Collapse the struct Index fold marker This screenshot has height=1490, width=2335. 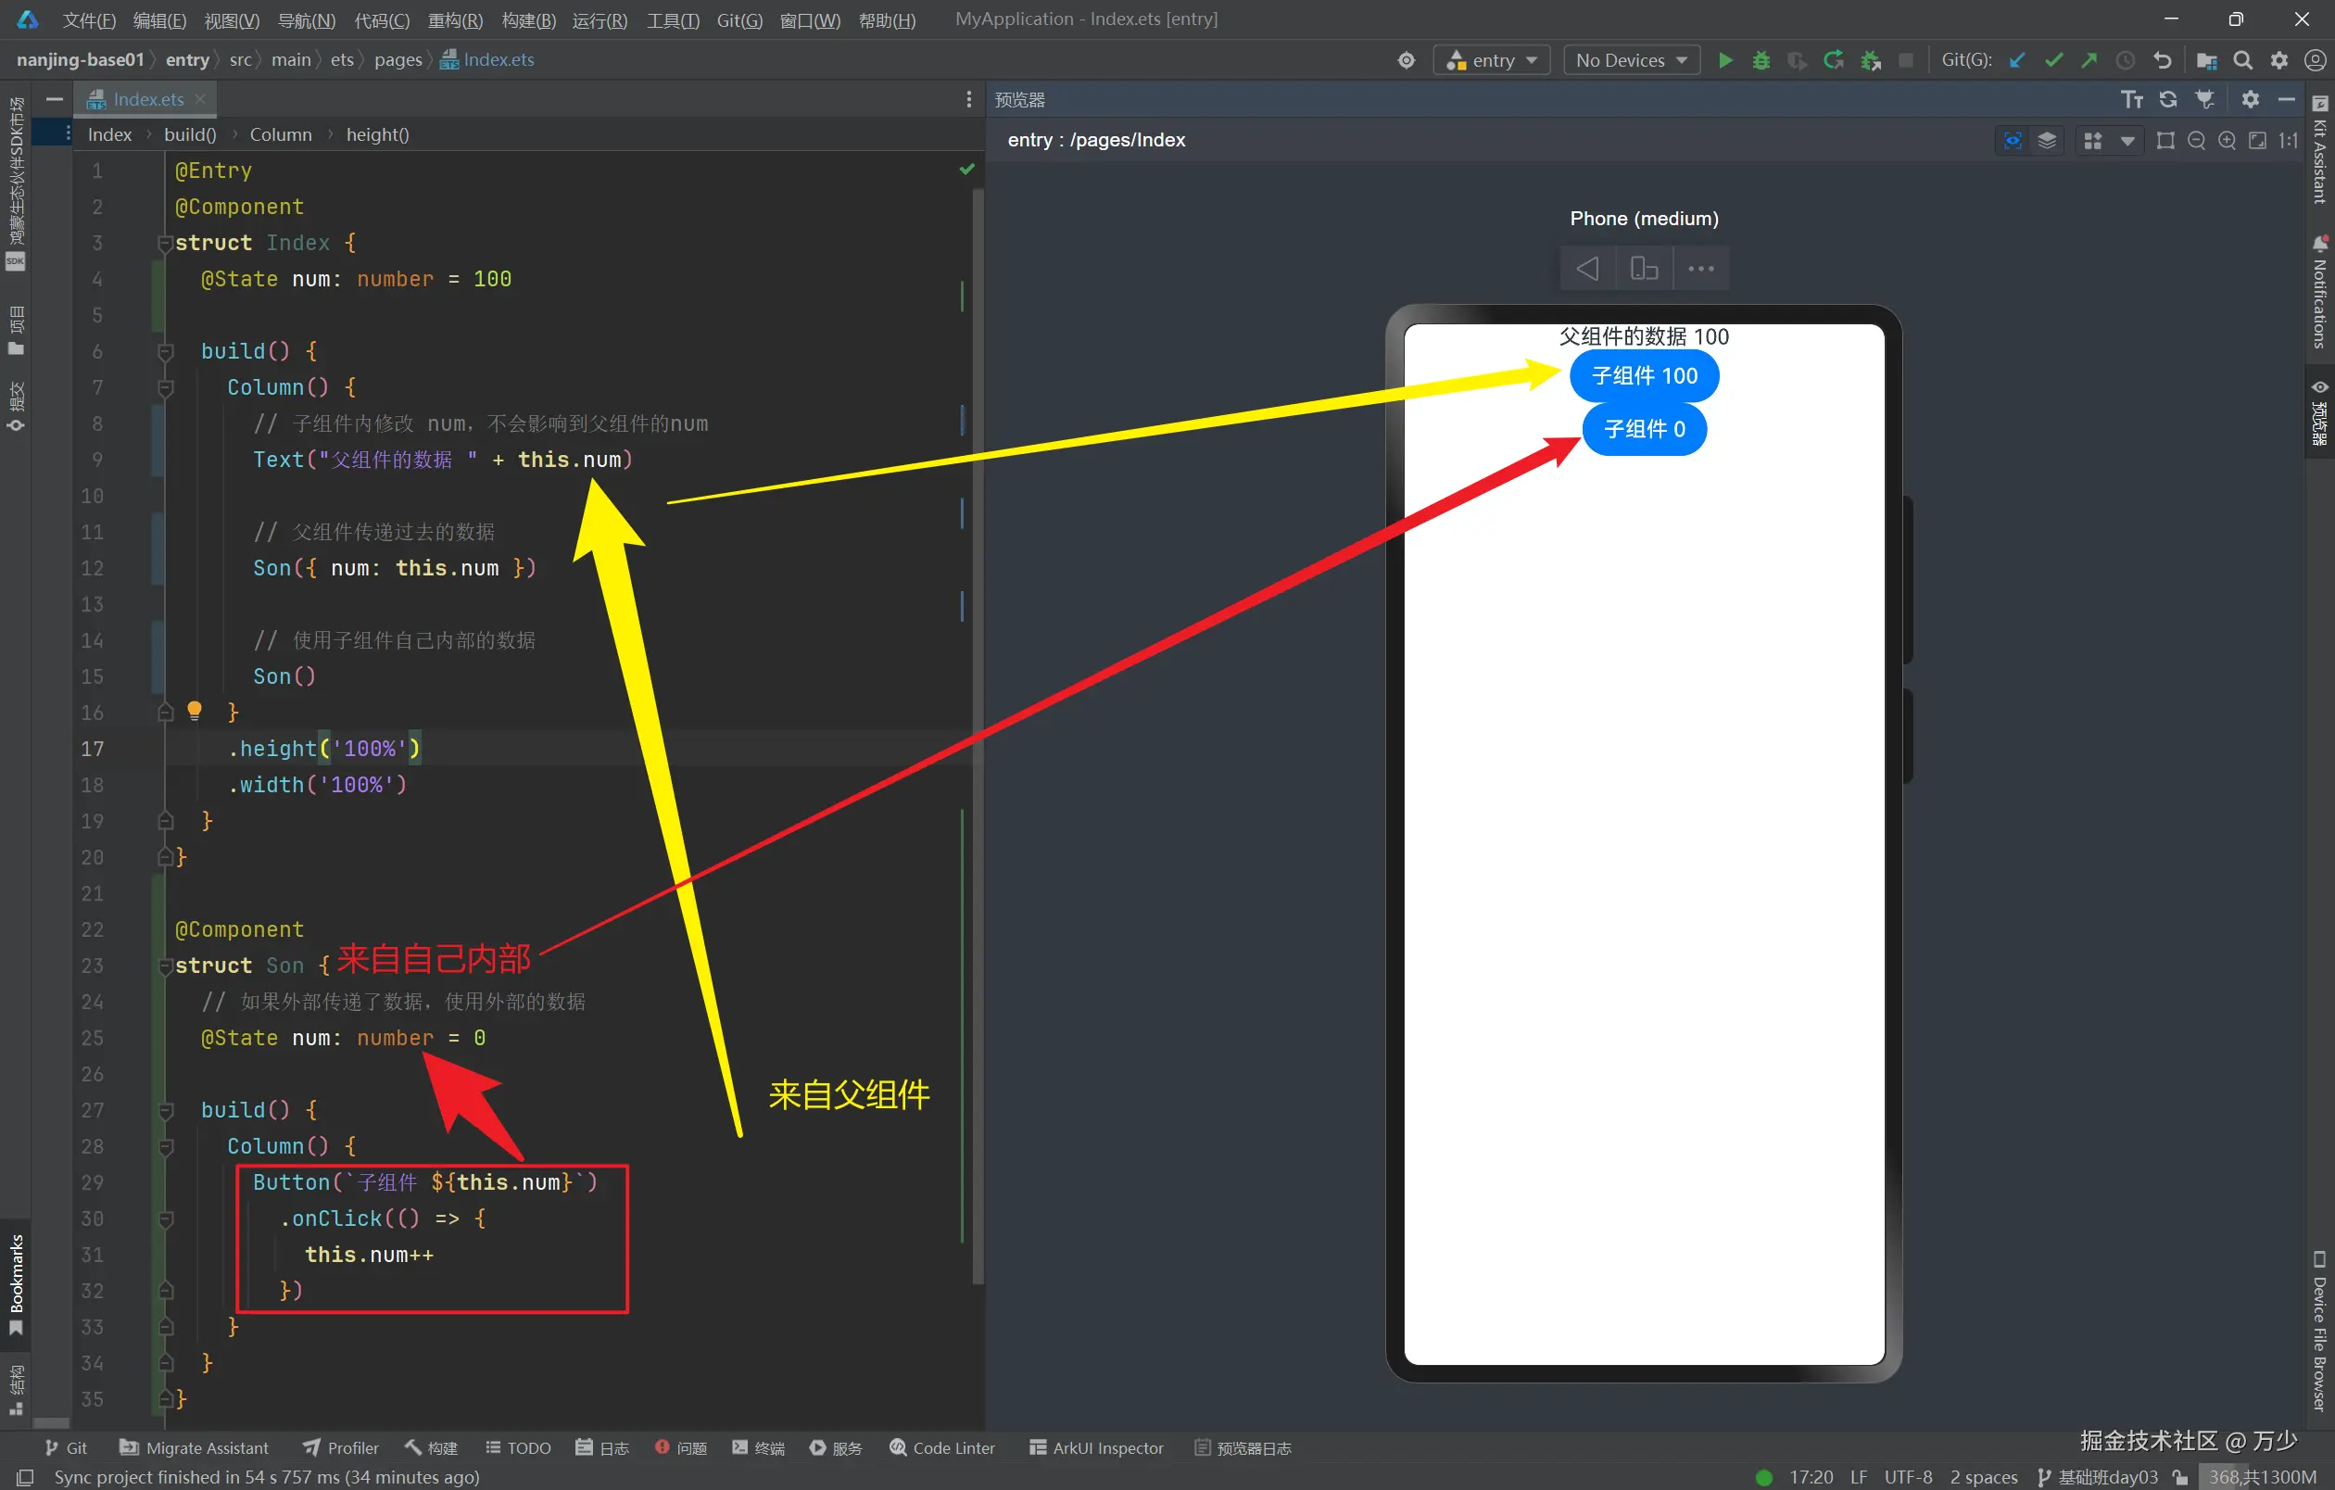point(165,244)
